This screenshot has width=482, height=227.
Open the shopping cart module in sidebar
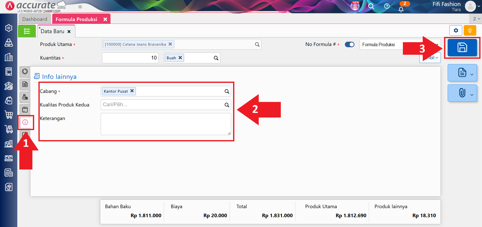[9, 115]
